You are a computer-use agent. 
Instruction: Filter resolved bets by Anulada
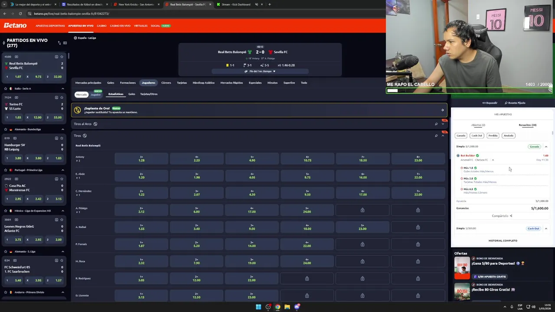509,136
